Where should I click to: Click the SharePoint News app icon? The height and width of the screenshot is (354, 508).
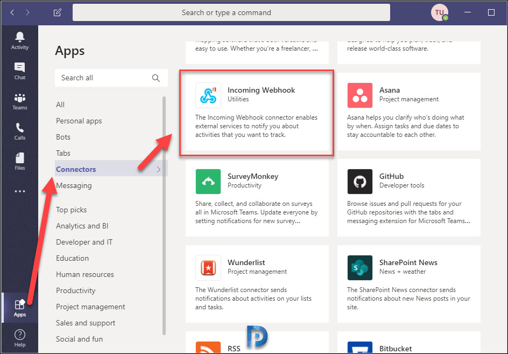click(x=359, y=268)
